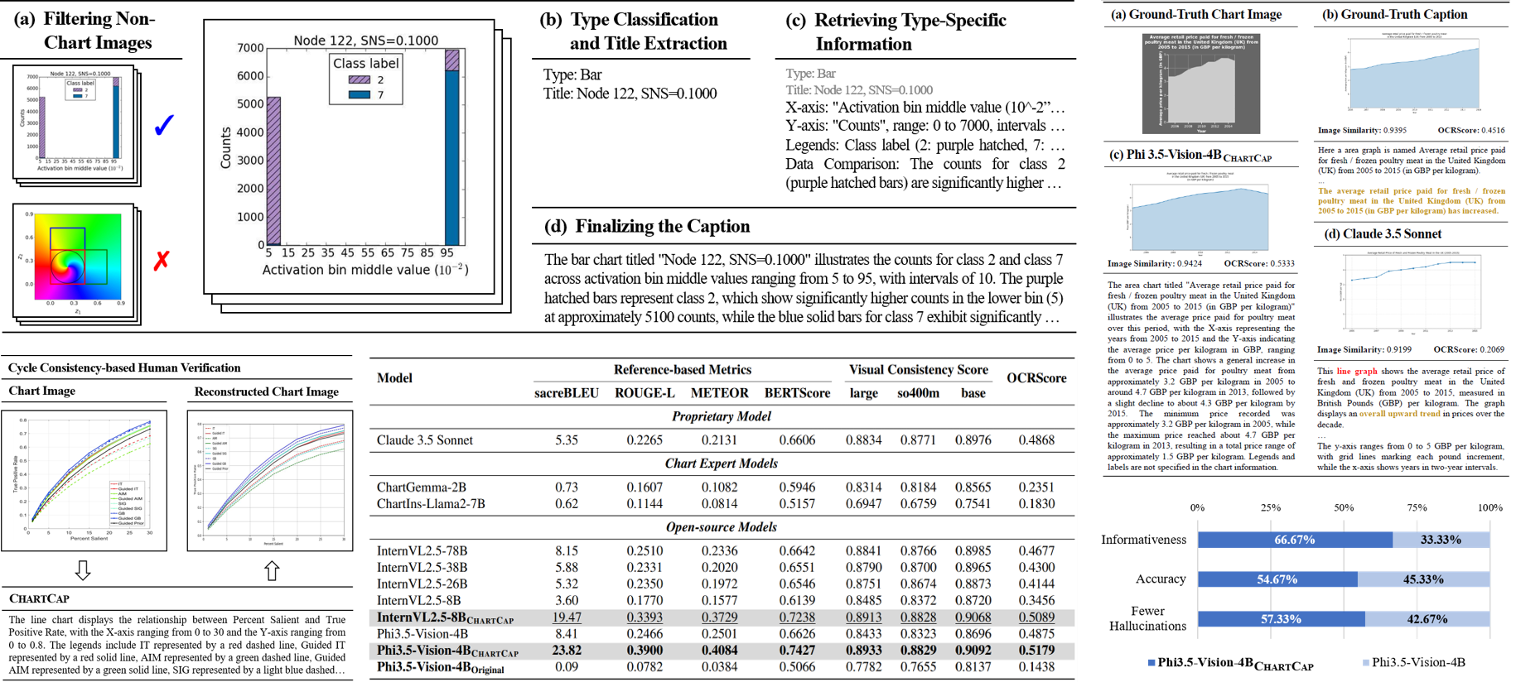Click the blue checkmark beside the bar chart thumbnail
This screenshot has height=682, width=1516.
click(164, 125)
